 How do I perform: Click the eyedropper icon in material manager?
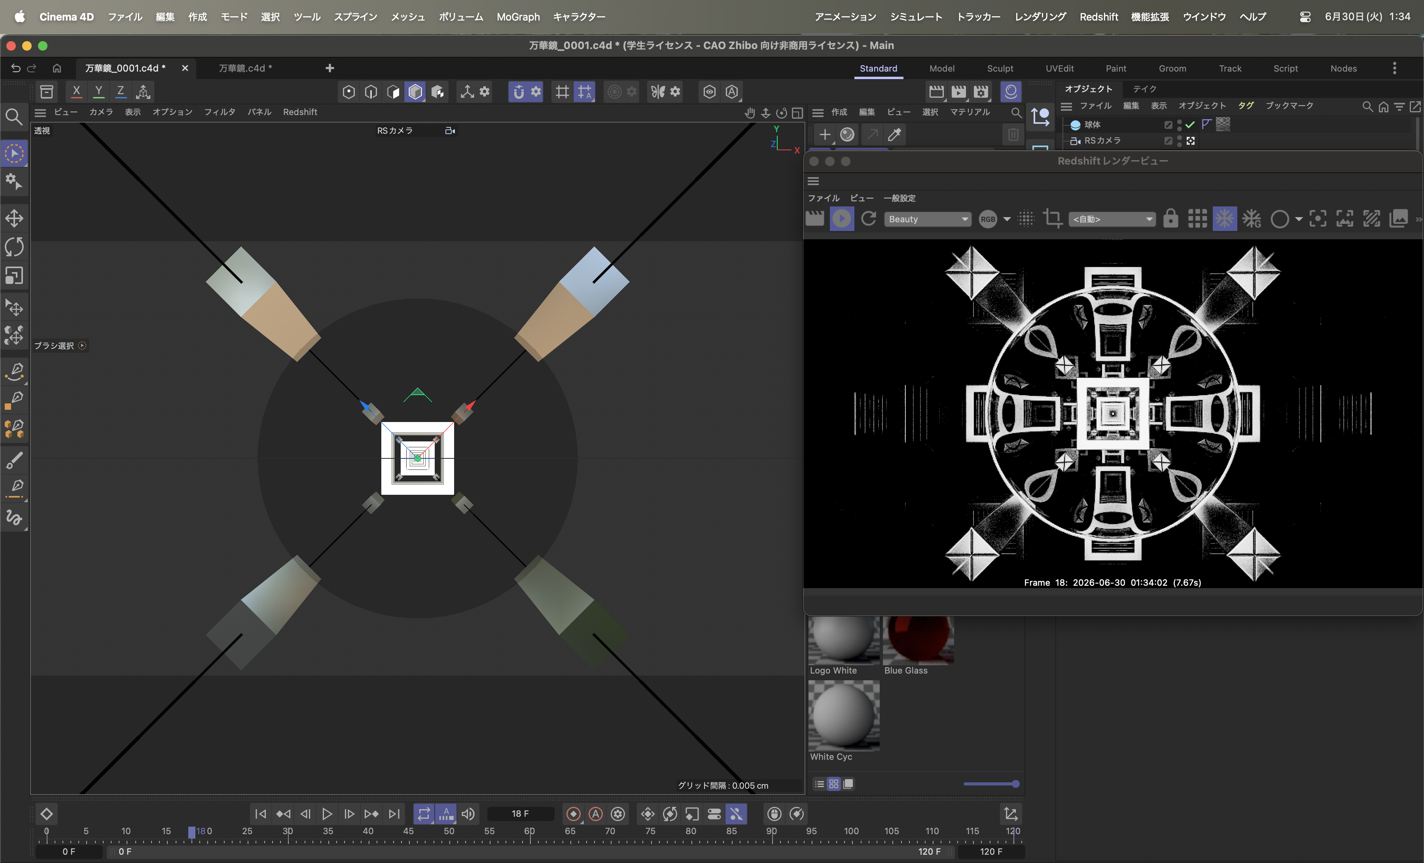coord(895,135)
